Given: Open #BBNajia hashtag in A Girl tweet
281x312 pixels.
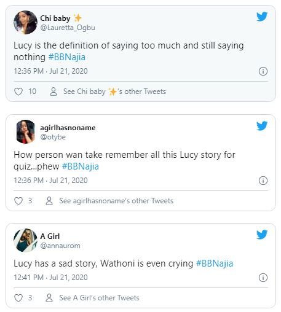Looking at the screenshot, I should click(x=215, y=263).
